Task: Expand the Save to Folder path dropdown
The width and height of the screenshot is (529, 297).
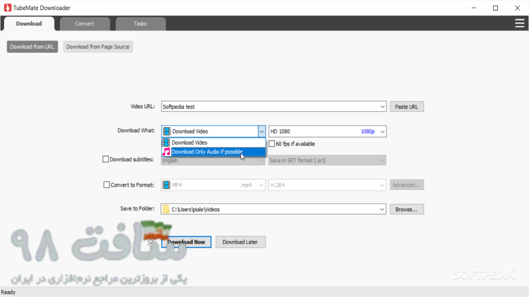Action: [382, 209]
